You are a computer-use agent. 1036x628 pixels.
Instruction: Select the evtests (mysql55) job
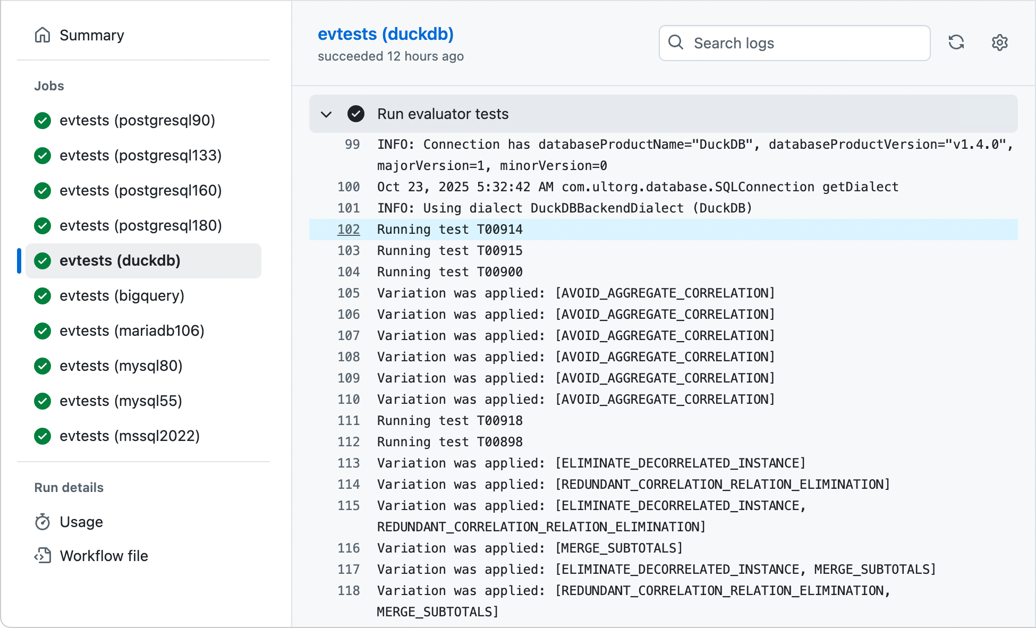[120, 401]
